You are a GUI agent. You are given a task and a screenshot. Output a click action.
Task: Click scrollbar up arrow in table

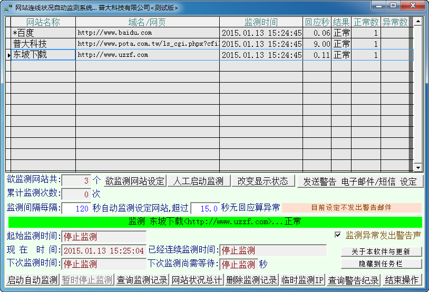pyautogui.click(x=418, y=21)
